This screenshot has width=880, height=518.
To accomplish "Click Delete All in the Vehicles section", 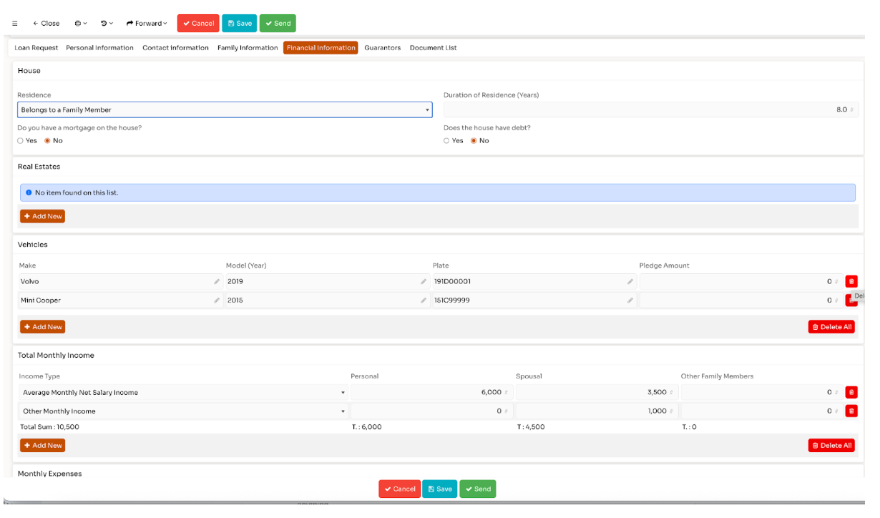I will pyautogui.click(x=831, y=327).
